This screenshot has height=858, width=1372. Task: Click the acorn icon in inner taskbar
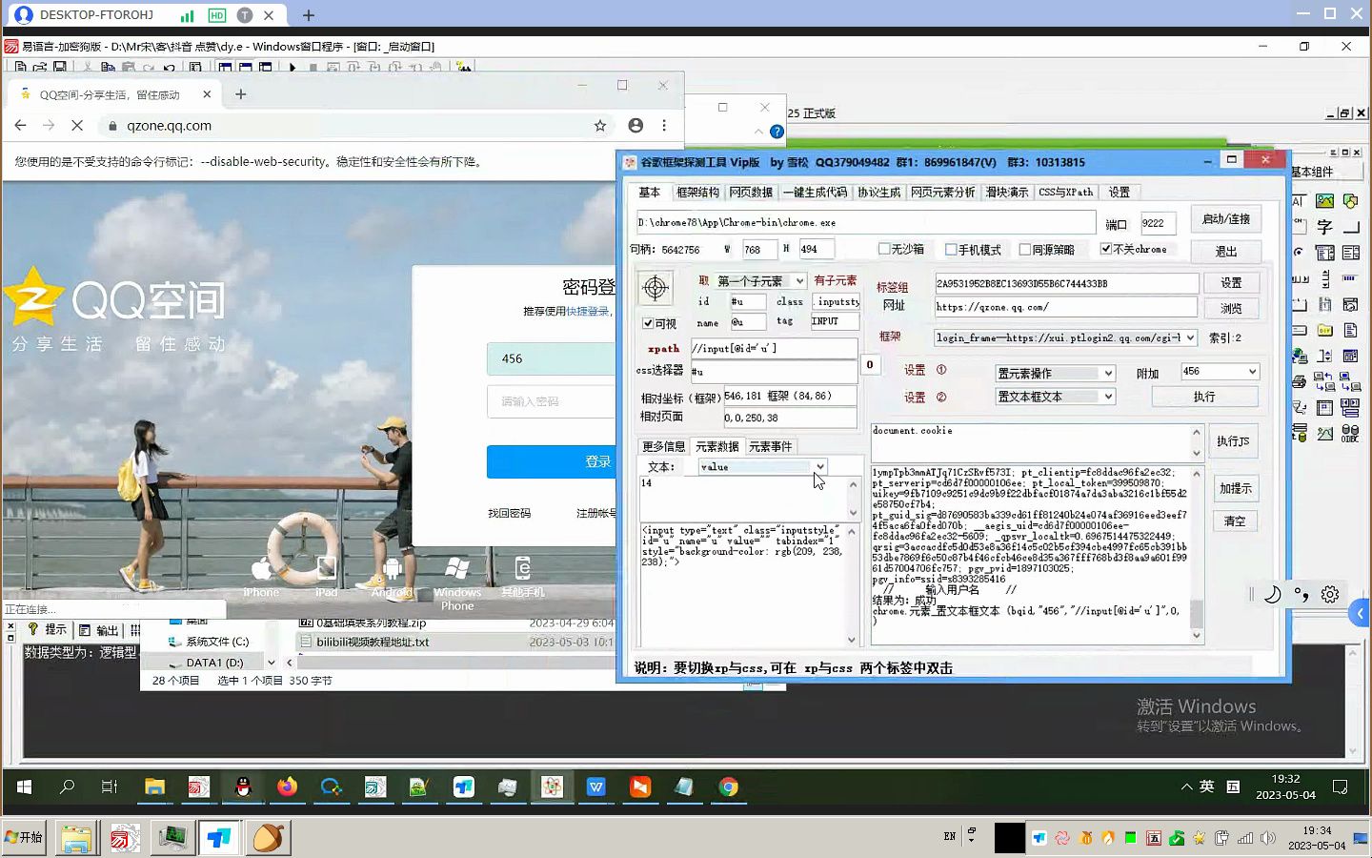click(x=269, y=838)
